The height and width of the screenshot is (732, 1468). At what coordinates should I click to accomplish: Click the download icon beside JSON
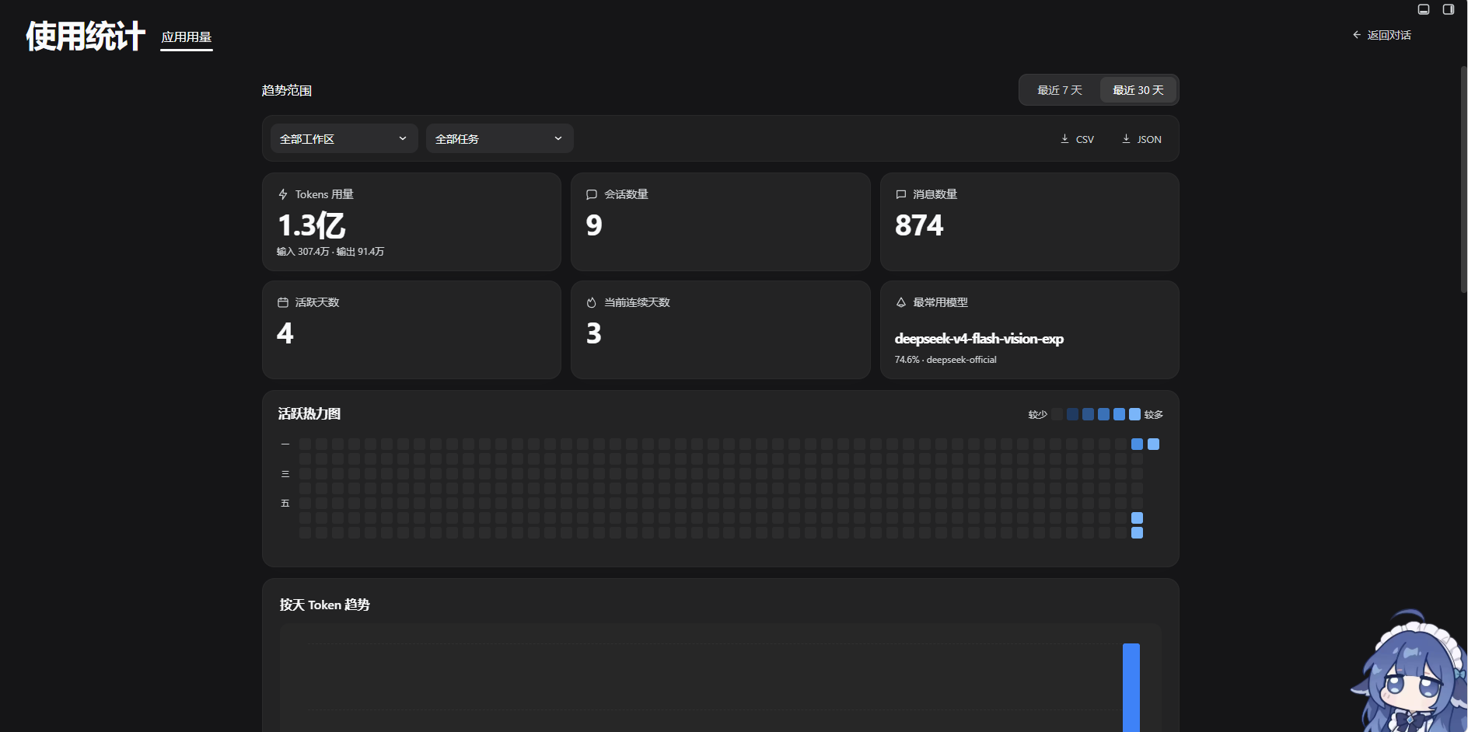1126,139
